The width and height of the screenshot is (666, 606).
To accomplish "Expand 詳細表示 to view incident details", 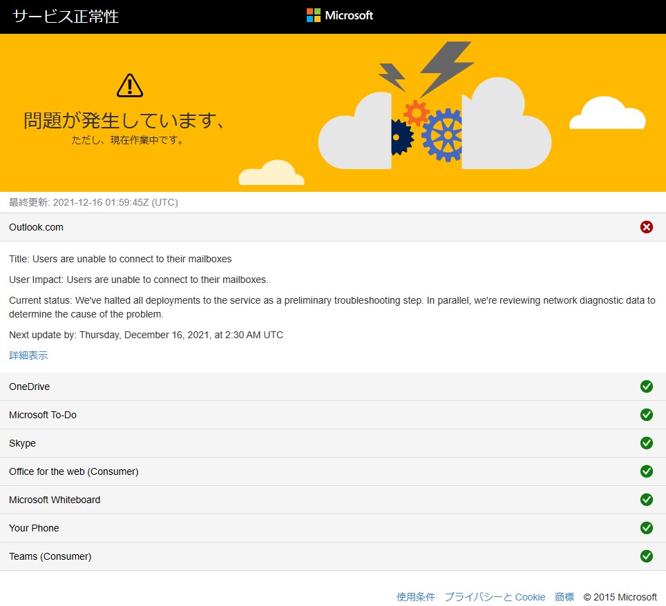I will pos(28,355).
